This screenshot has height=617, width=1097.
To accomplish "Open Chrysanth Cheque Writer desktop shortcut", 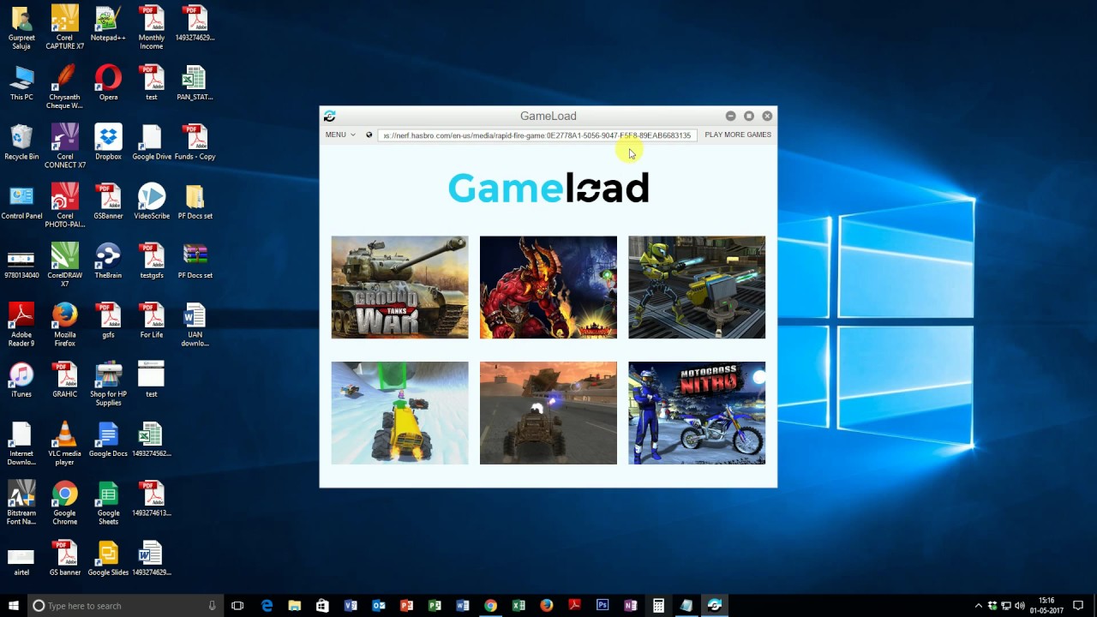I will [65, 87].
